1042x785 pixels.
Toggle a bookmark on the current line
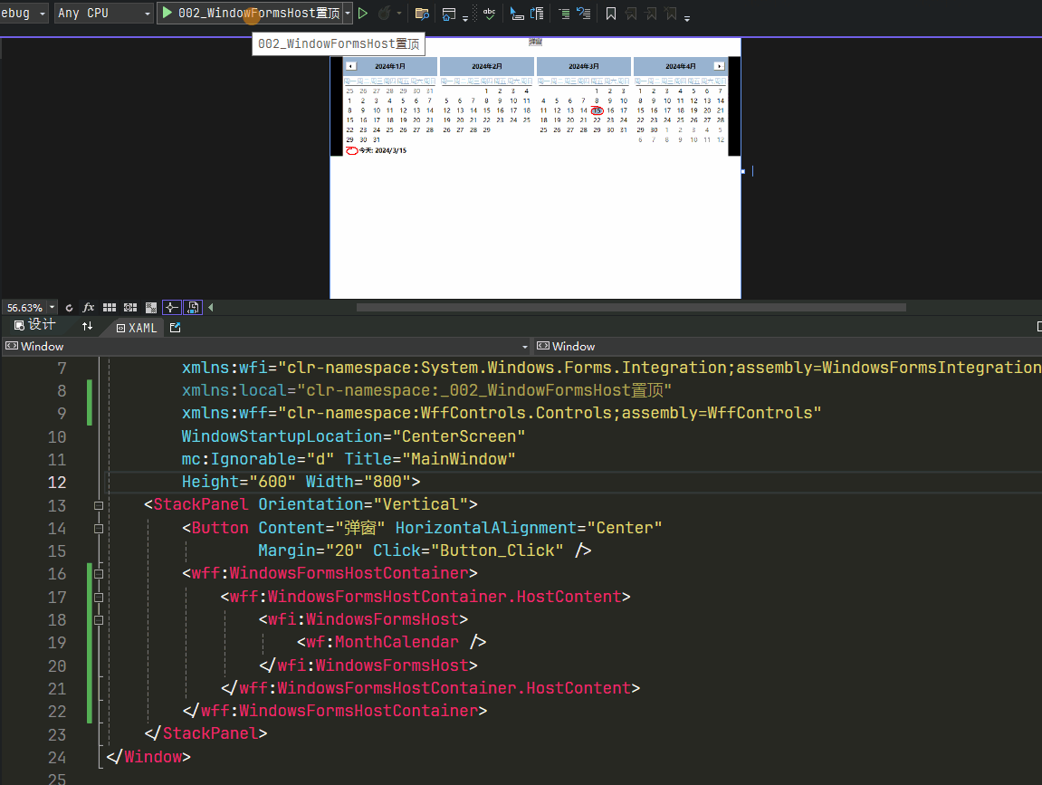tap(612, 14)
